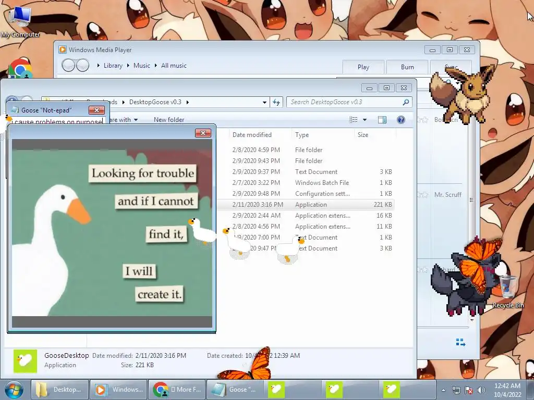Select the Windows Batch File row

click(x=306, y=183)
